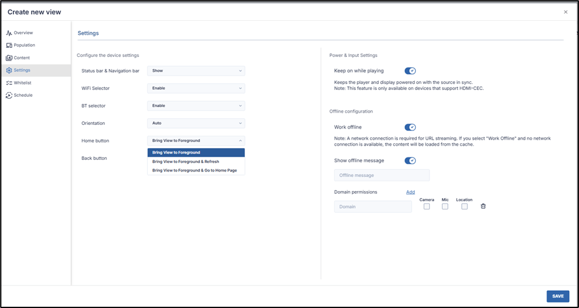Select Bring View to Foreground & Refresh option

[x=186, y=162]
